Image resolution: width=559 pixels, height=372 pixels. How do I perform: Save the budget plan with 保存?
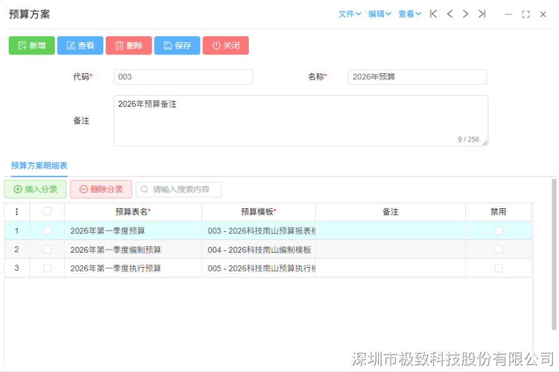pyautogui.click(x=177, y=45)
